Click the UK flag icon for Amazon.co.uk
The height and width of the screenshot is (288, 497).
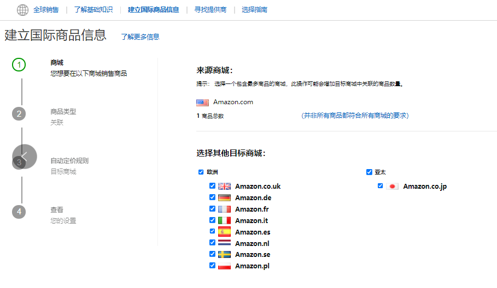(x=224, y=186)
